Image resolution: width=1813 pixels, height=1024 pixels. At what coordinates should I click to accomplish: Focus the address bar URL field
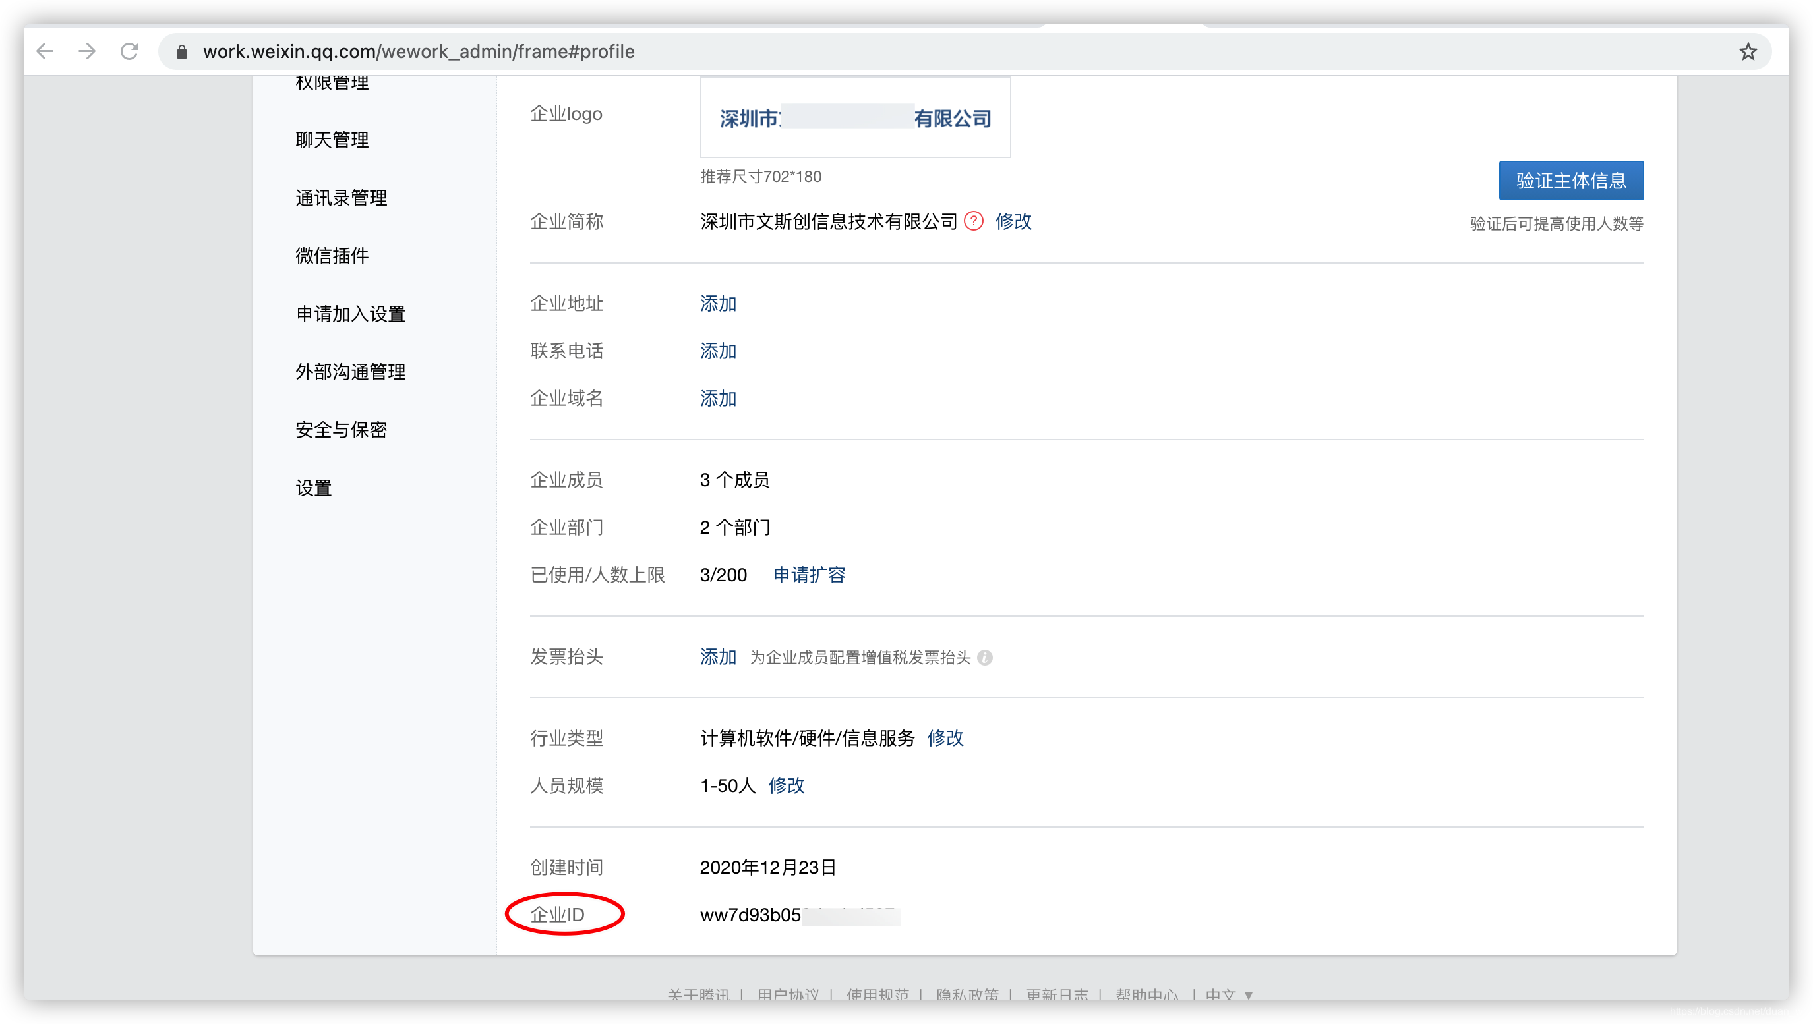[965, 51]
